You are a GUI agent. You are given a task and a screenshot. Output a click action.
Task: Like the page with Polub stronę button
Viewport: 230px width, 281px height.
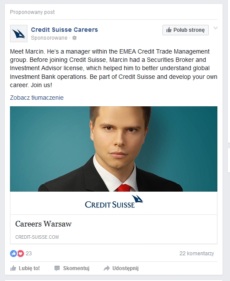point(186,30)
